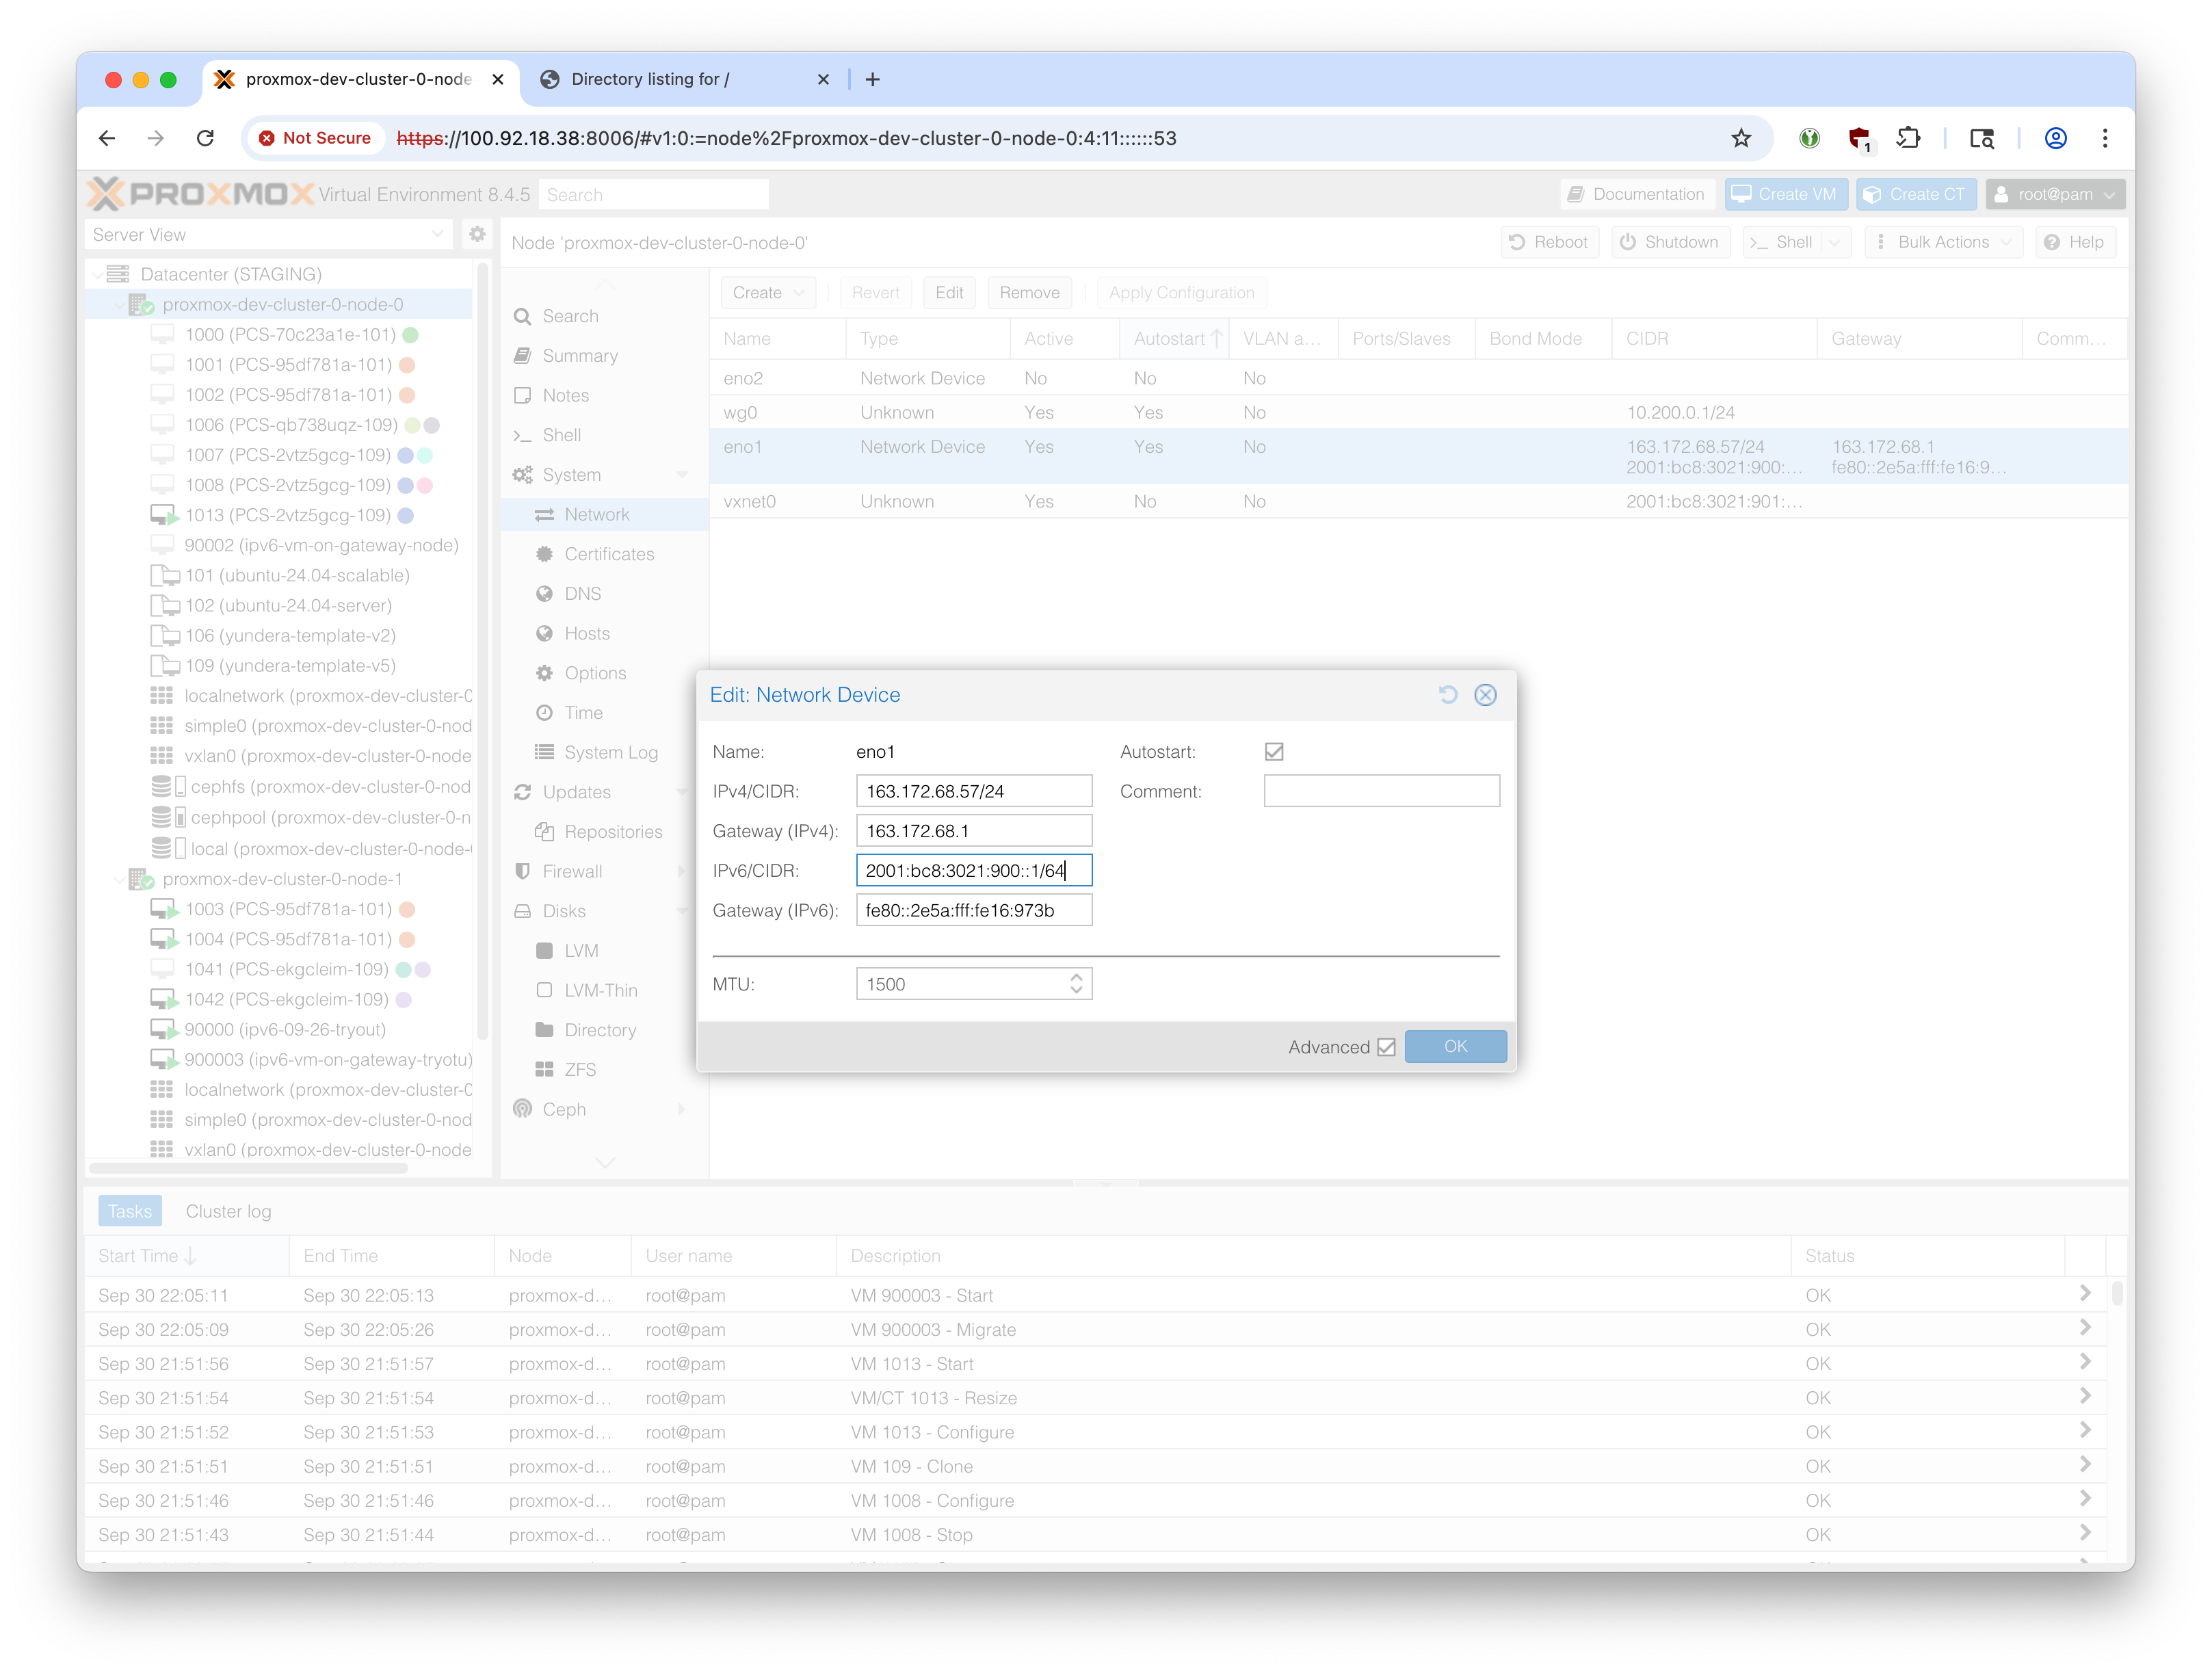Toggle the Advanced checkbox

(x=1386, y=1047)
